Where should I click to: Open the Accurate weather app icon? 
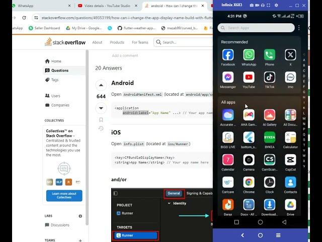[x=228, y=115]
